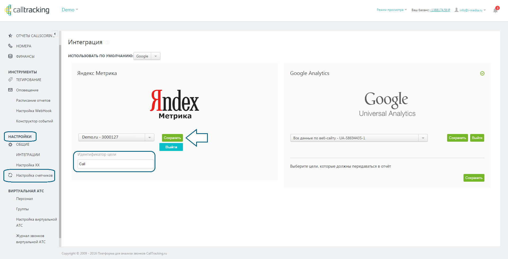
Task: Click the green check icon in Google Analytics
Action: (x=482, y=73)
